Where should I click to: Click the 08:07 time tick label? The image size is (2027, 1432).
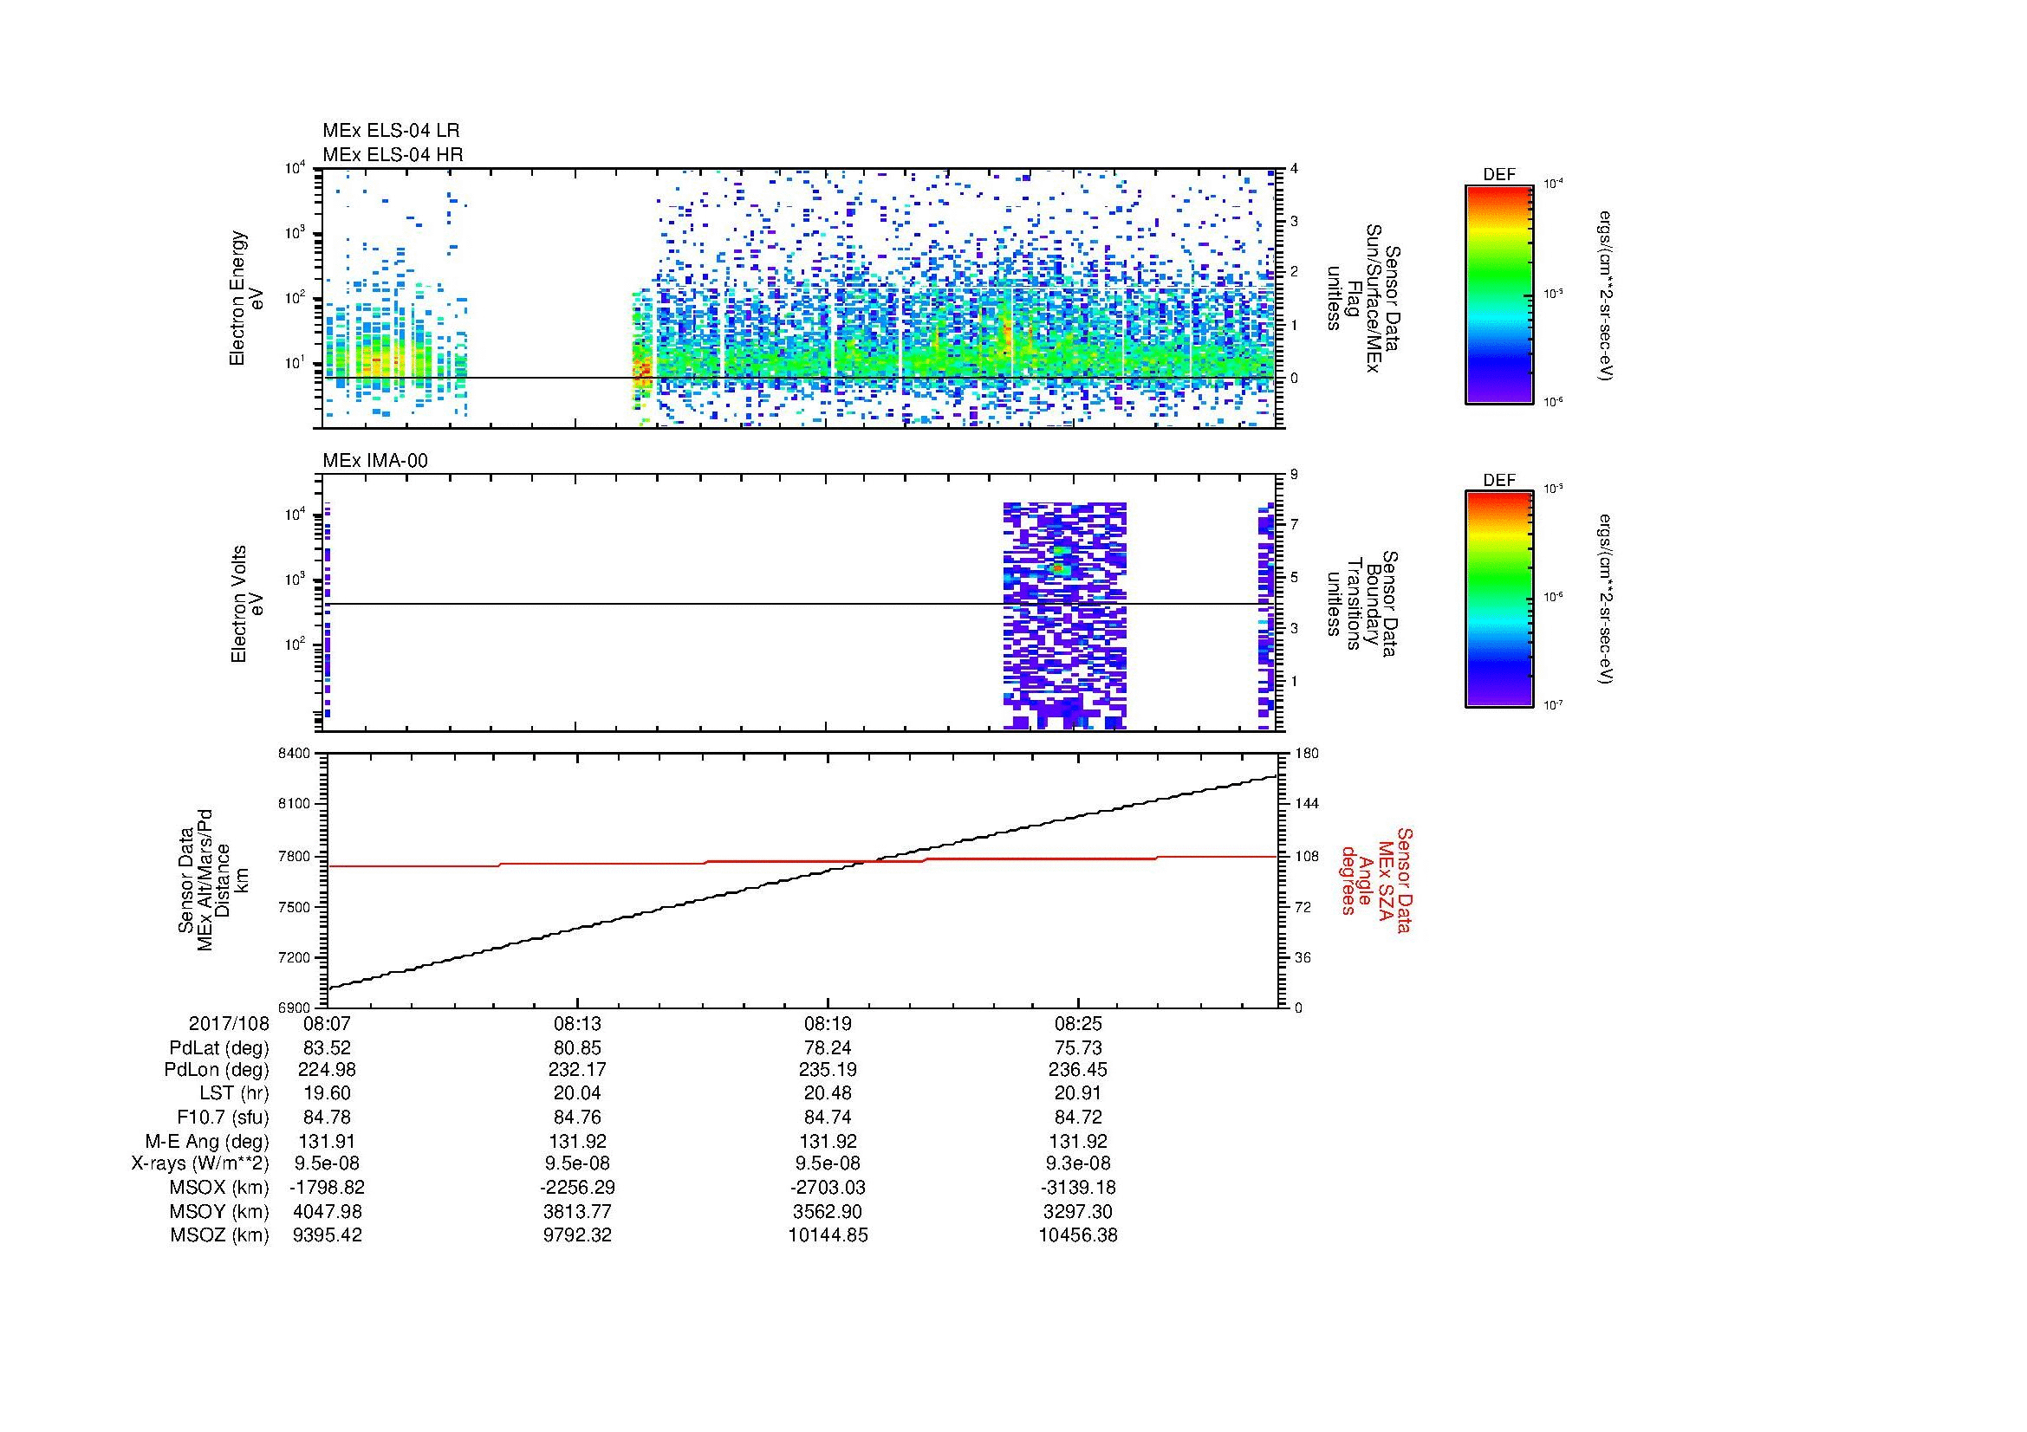click(x=328, y=1024)
